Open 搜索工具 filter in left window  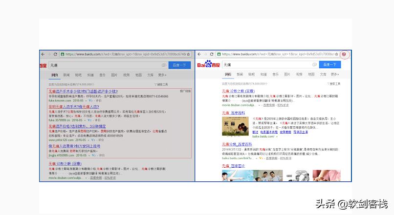tap(161, 84)
